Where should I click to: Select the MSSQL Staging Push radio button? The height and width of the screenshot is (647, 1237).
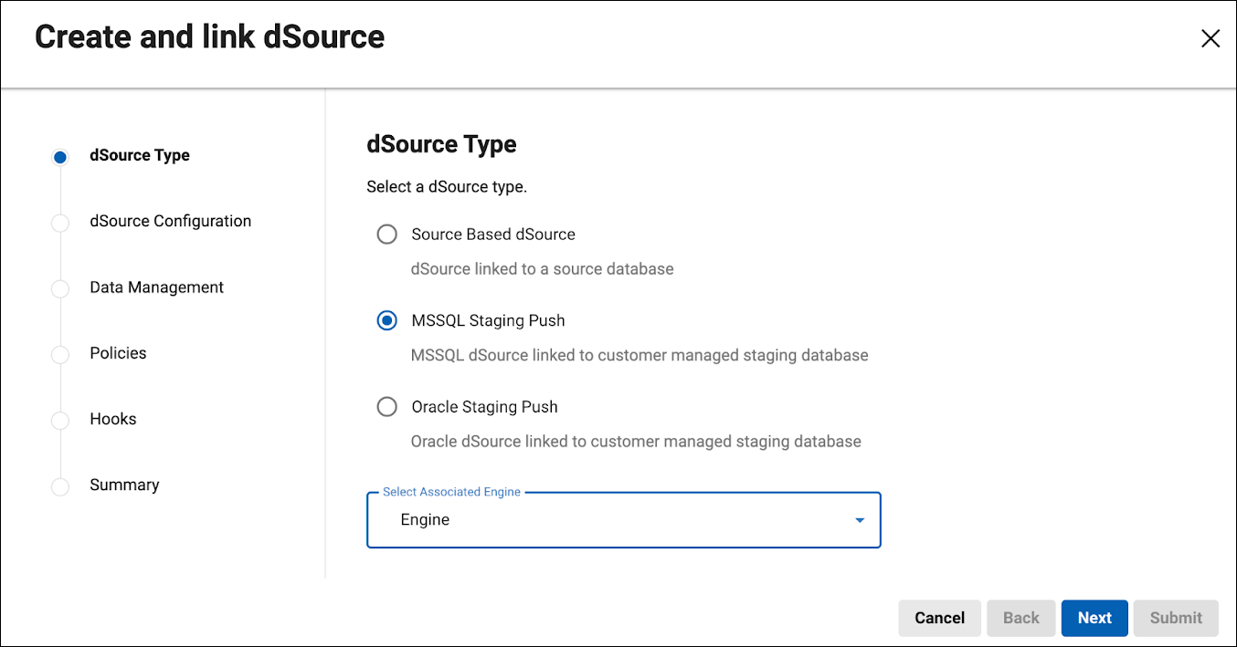pyautogui.click(x=386, y=320)
